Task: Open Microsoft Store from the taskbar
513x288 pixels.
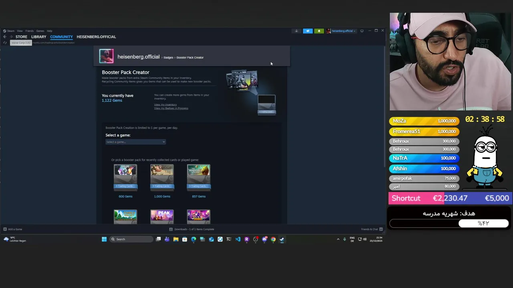Action: (185, 239)
